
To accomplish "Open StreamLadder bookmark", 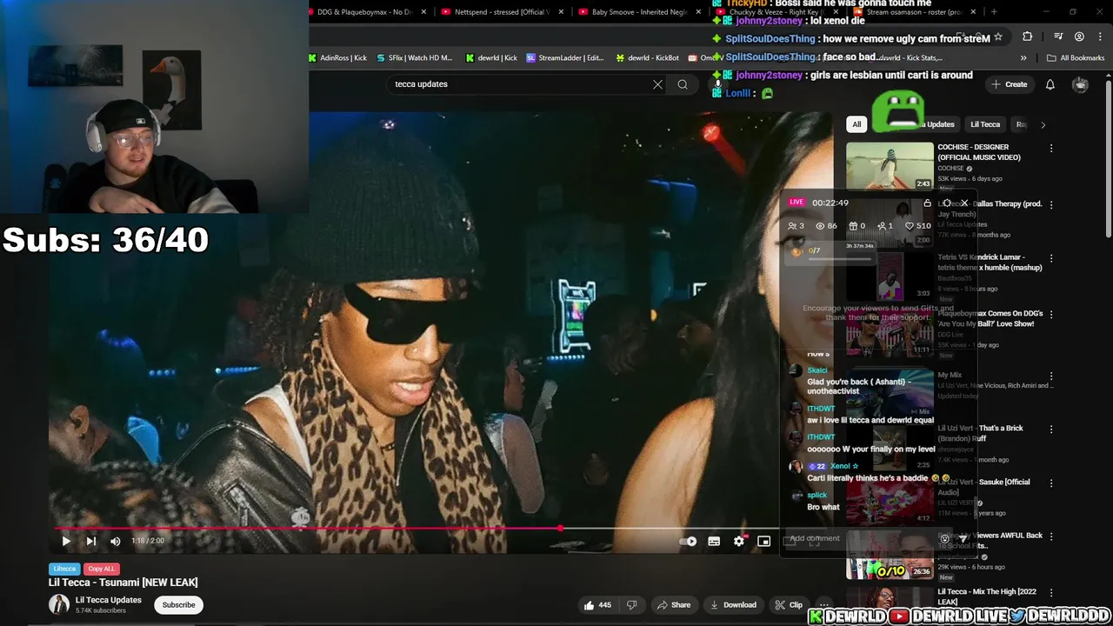I will (x=564, y=58).
